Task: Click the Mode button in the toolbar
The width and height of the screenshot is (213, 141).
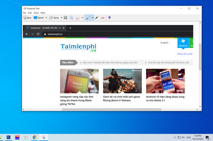Action: [39, 18]
